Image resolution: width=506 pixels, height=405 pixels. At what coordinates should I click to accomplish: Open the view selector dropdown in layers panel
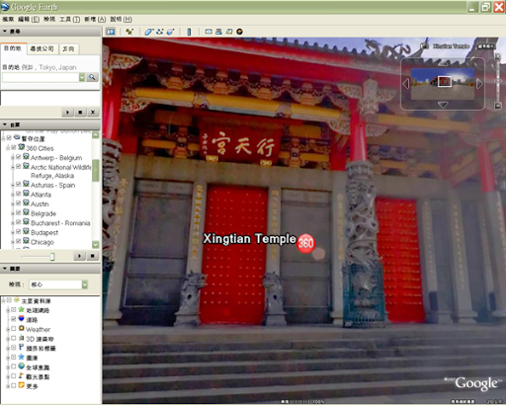click(x=85, y=284)
